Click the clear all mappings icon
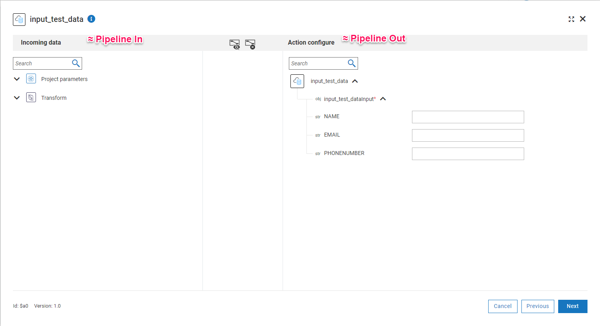The image size is (600, 326). pos(250,44)
